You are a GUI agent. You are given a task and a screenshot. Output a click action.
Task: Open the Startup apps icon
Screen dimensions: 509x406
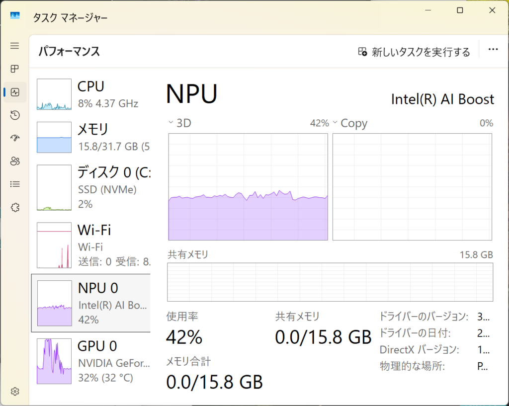(x=15, y=138)
